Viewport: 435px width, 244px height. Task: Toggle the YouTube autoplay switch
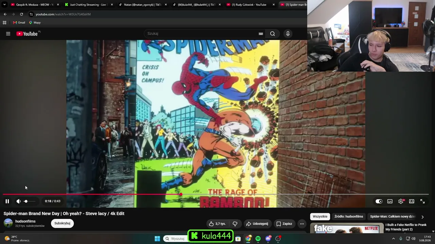pyautogui.click(x=379, y=201)
